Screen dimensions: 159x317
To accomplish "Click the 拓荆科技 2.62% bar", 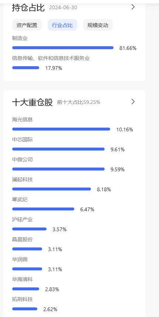I will [25, 309].
